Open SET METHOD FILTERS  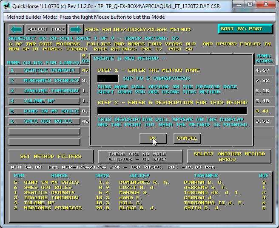click(51, 156)
